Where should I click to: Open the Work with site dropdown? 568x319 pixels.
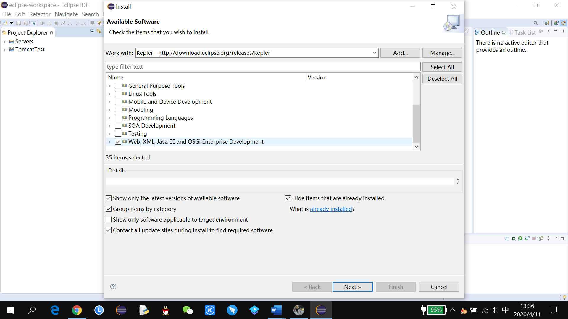[x=375, y=53]
